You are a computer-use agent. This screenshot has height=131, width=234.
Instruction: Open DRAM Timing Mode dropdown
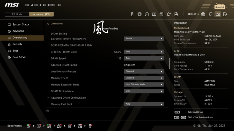(144, 91)
